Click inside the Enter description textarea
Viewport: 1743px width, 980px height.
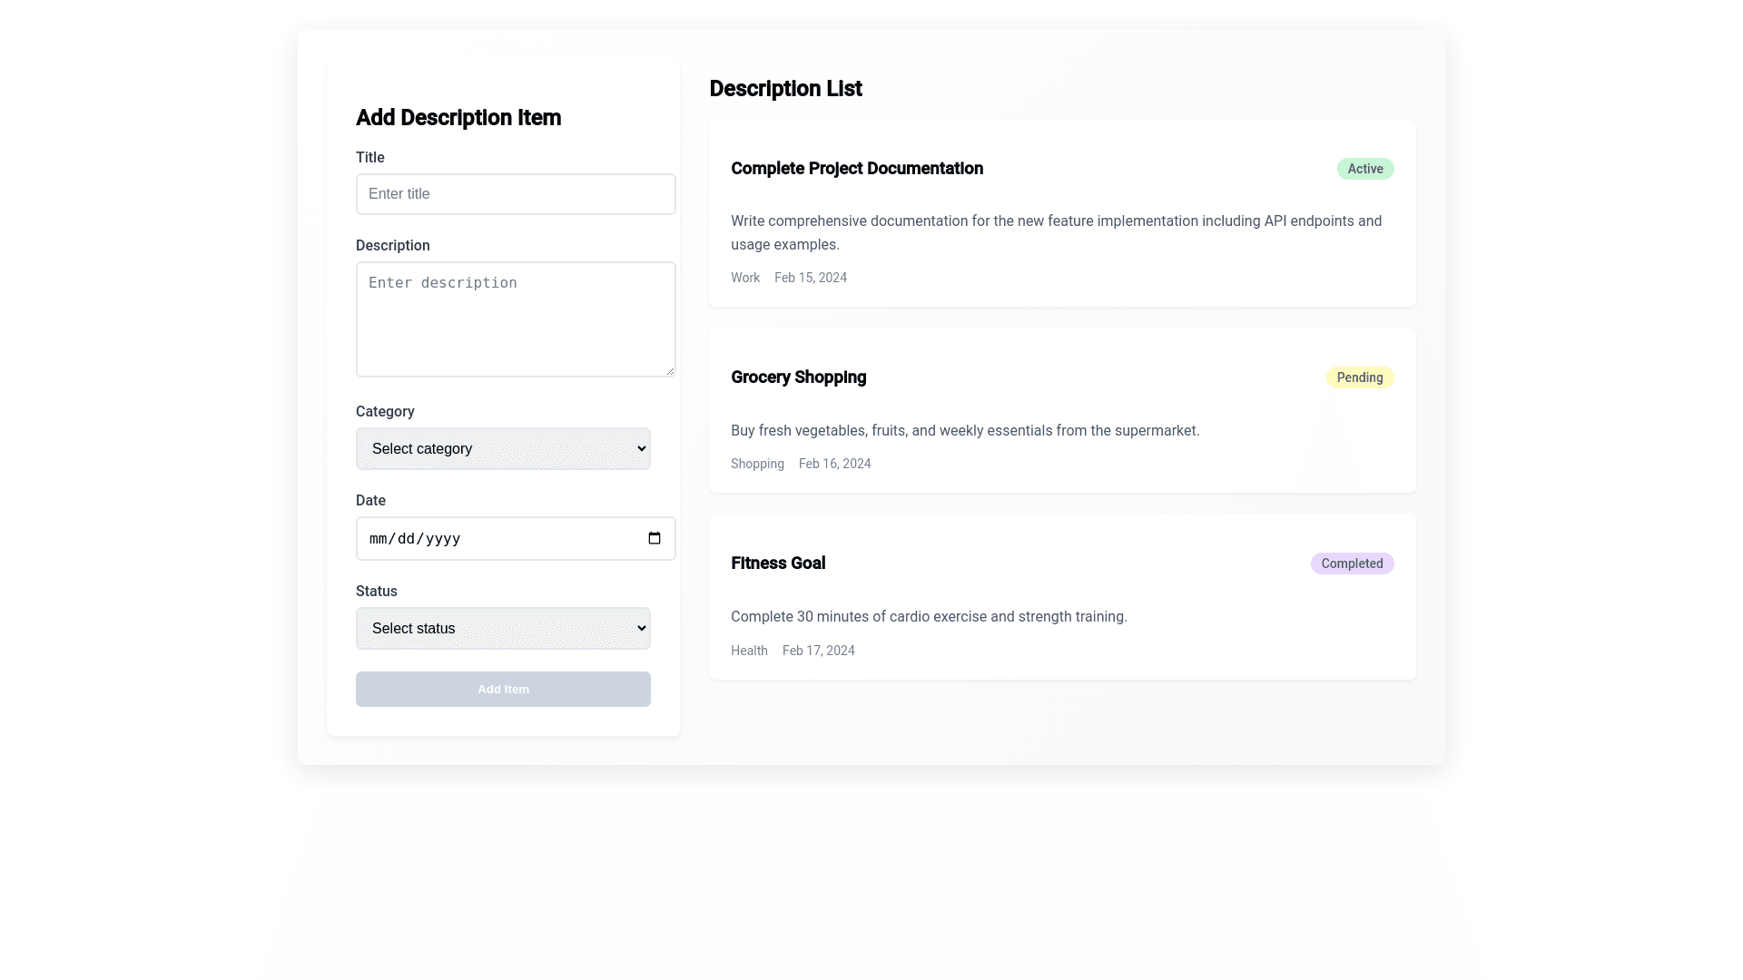pyautogui.click(x=515, y=319)
